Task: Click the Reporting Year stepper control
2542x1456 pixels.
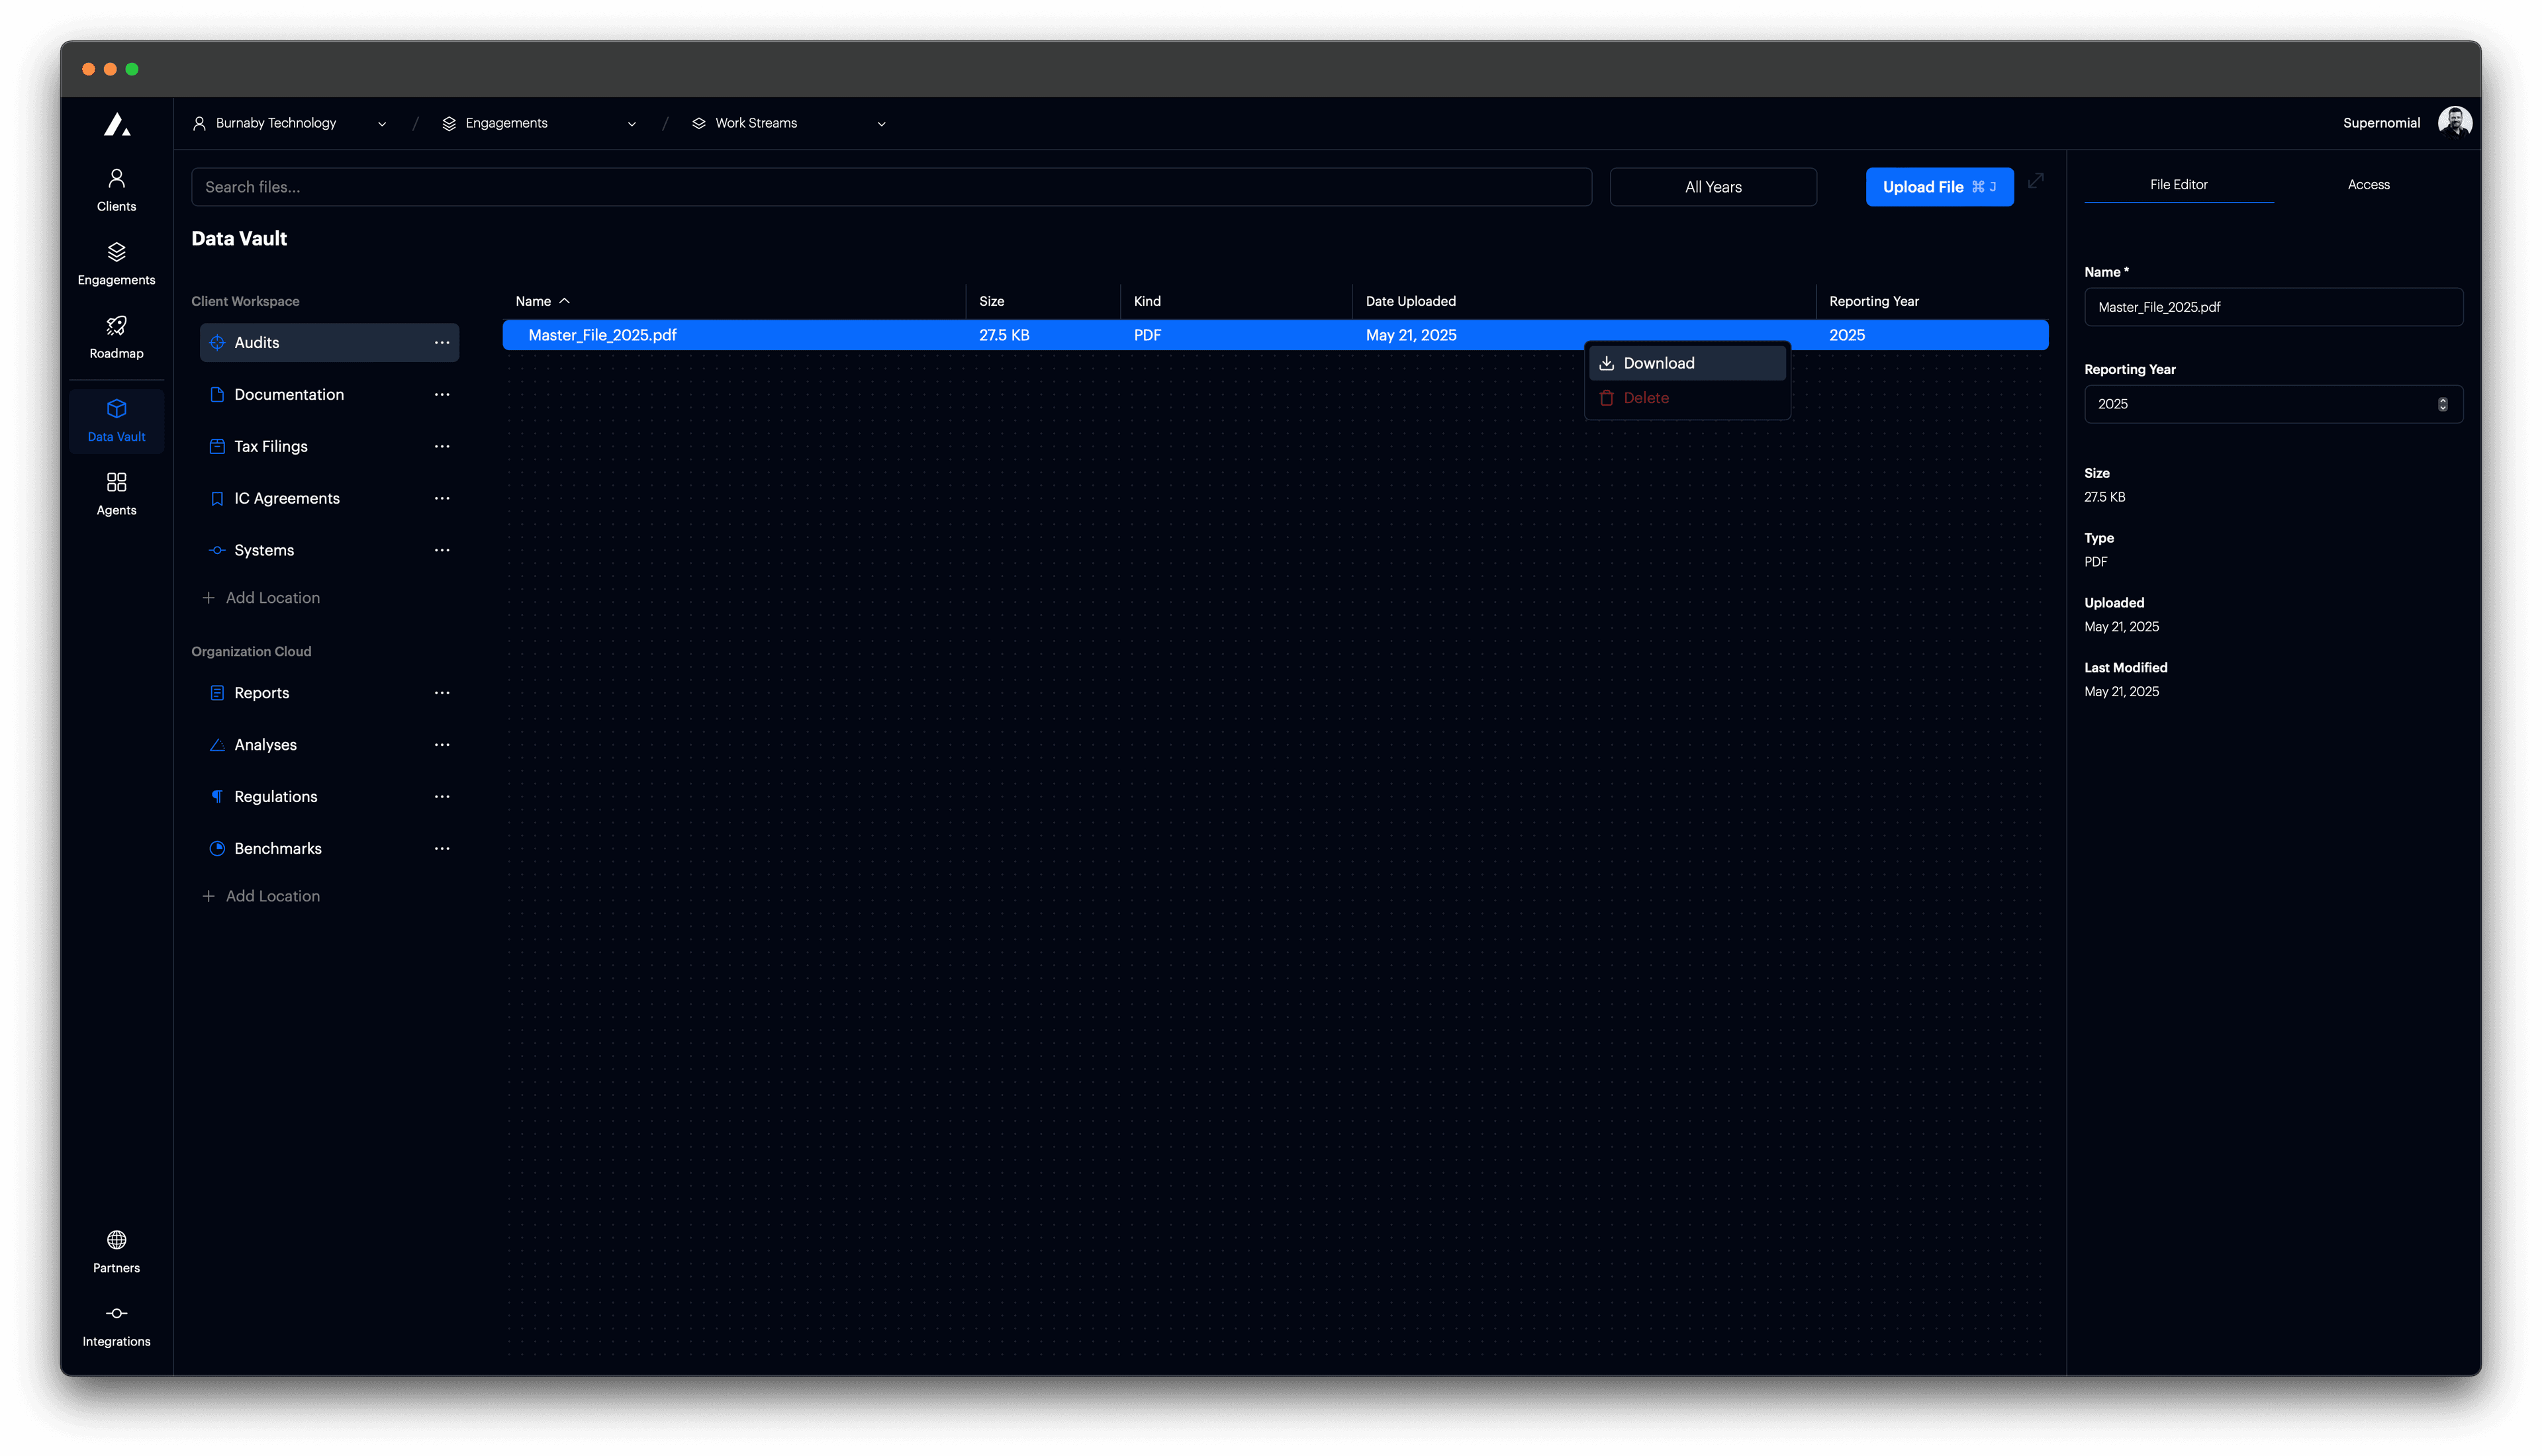Action: pos(2443,404)
